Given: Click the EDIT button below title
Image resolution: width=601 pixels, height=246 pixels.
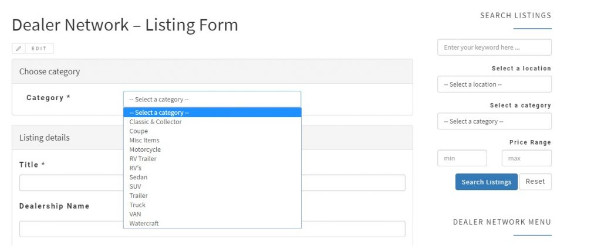Looking at the screenshot, I should (39, 49).
